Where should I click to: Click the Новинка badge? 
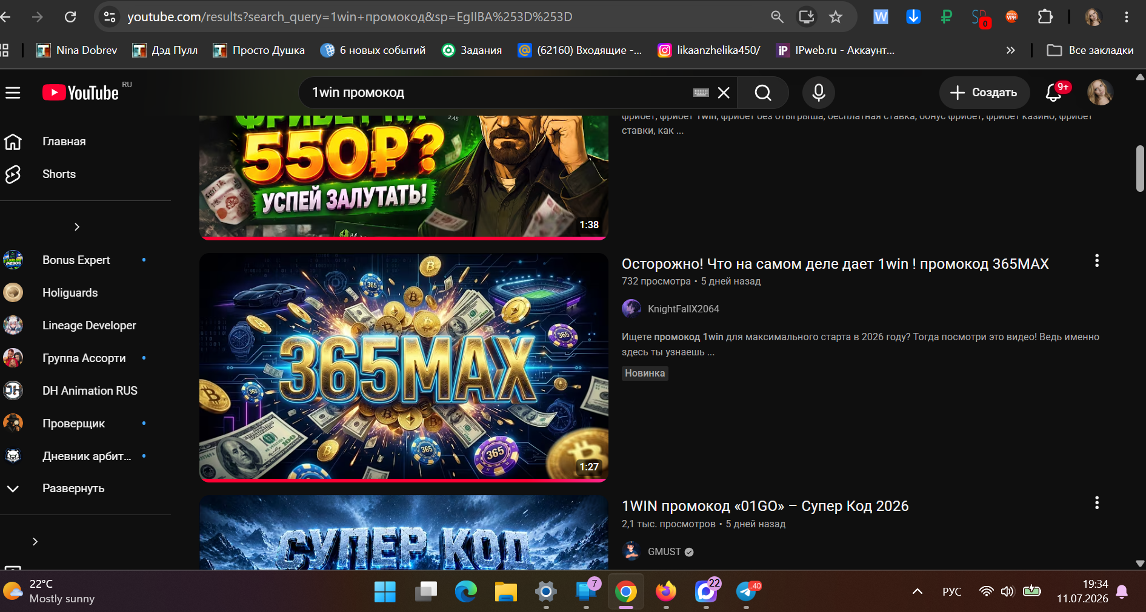coord(645,373)
